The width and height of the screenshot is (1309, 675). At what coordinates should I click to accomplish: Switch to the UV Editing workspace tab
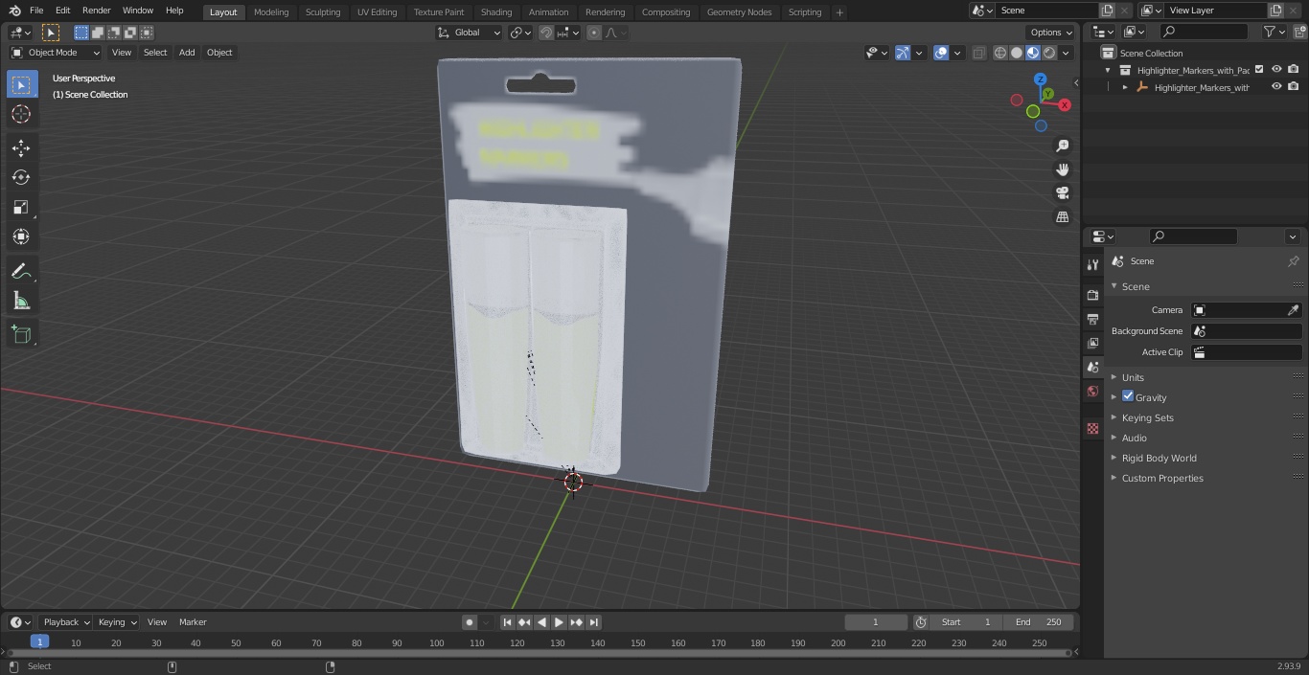pos(377,12)
